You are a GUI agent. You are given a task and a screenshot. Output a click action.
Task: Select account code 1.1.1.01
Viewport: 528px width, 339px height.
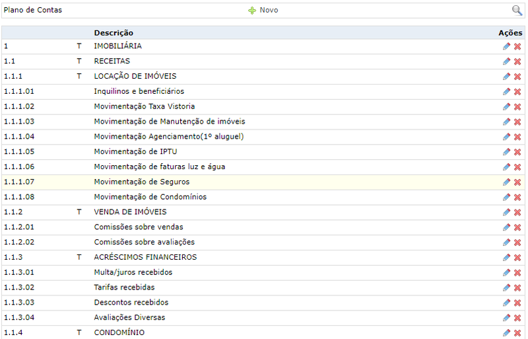[19, 91]
